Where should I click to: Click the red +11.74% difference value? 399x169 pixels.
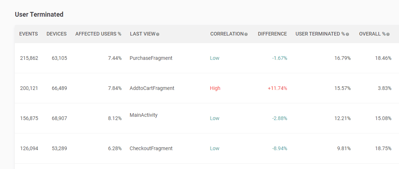(x=277, y=88)
